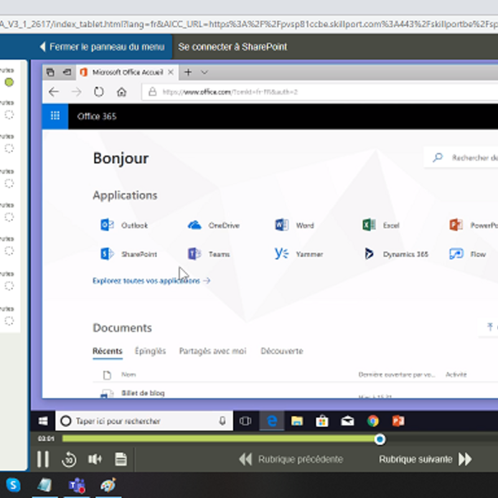Launch the Teams app
The image size is (498, 498).
pyautogui.click(x=209, y=254)
